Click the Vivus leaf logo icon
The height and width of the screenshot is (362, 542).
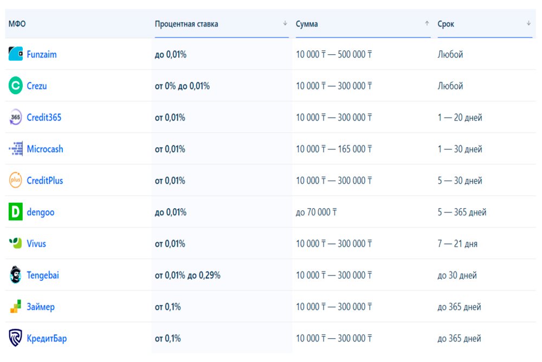coord(16,243)
